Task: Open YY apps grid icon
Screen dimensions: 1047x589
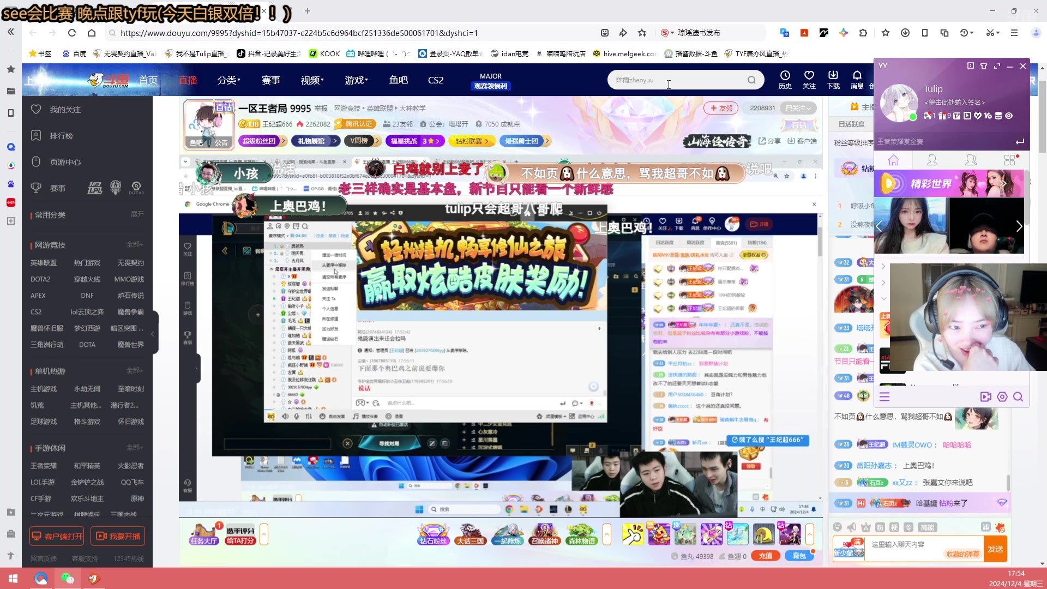Action: 1009,160
